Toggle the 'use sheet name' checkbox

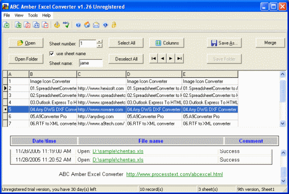52,54
